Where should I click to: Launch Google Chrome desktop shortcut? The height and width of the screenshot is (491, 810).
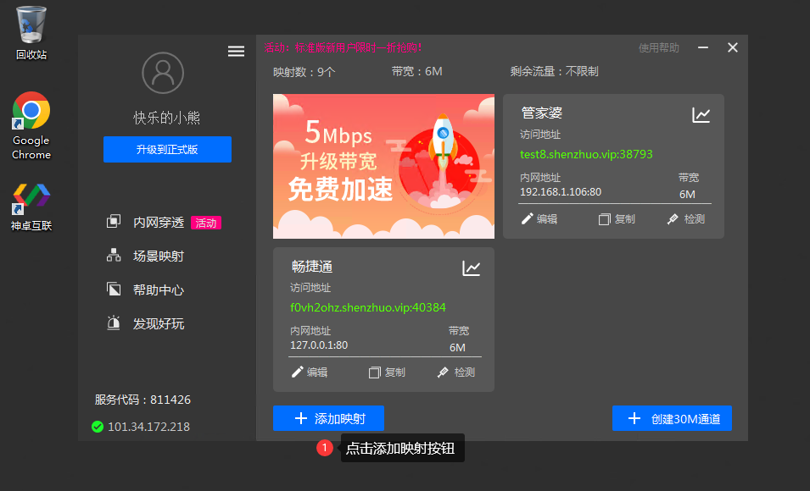(31, 126)
